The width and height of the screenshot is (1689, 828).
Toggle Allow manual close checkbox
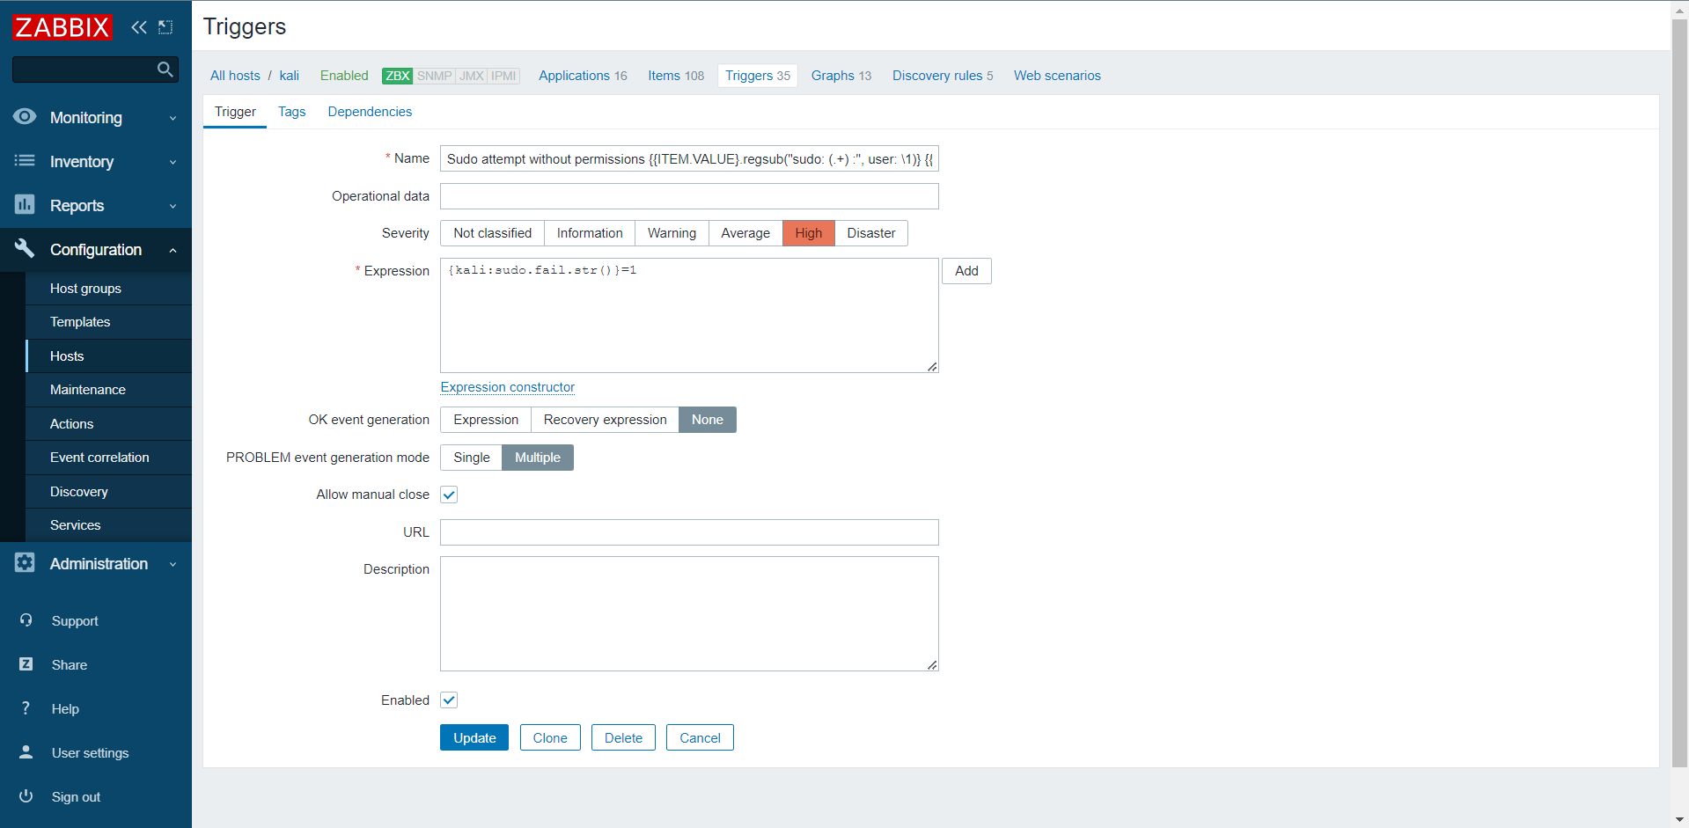449,495
